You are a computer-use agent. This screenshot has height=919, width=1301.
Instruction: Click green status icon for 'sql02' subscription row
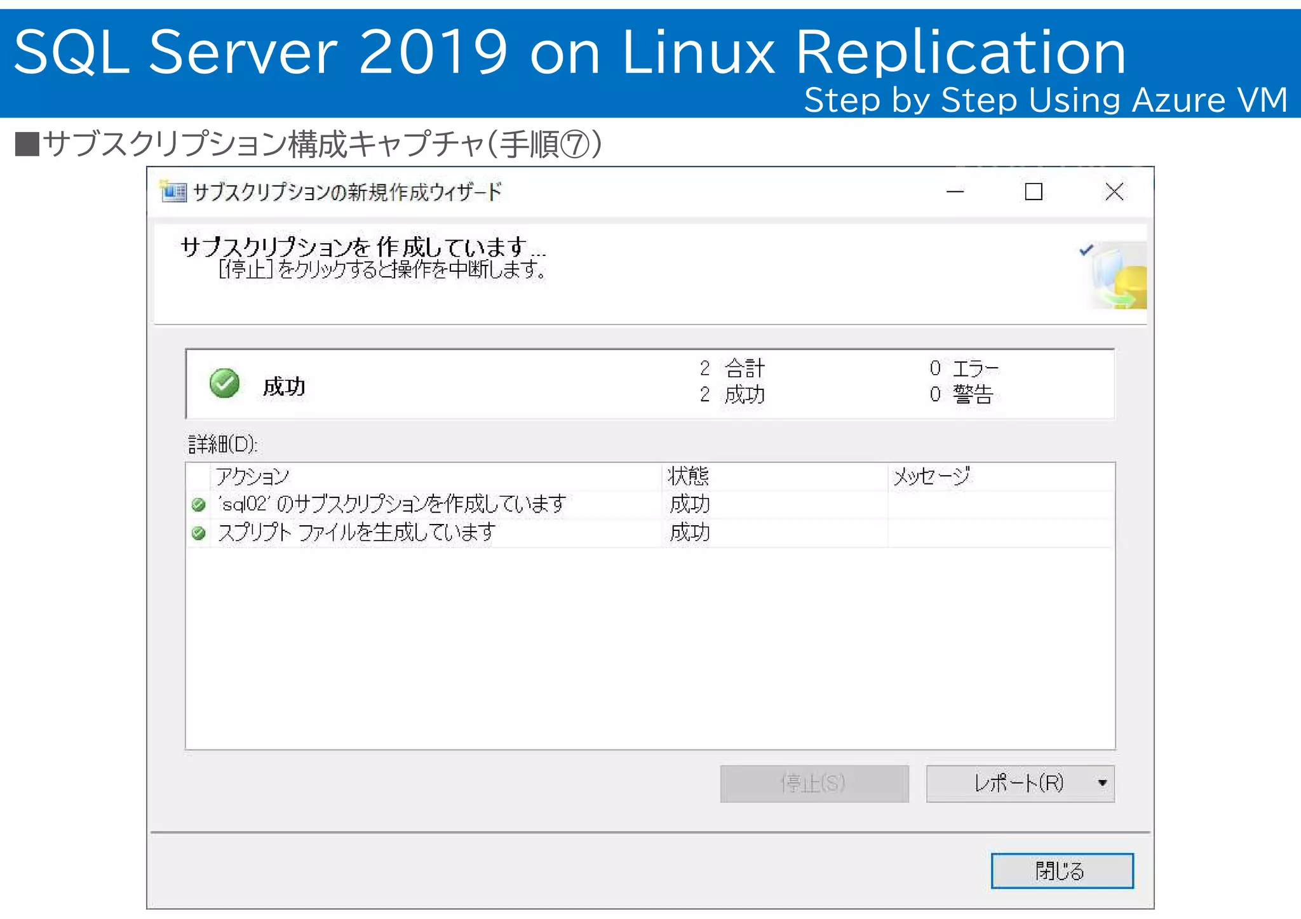199,504
